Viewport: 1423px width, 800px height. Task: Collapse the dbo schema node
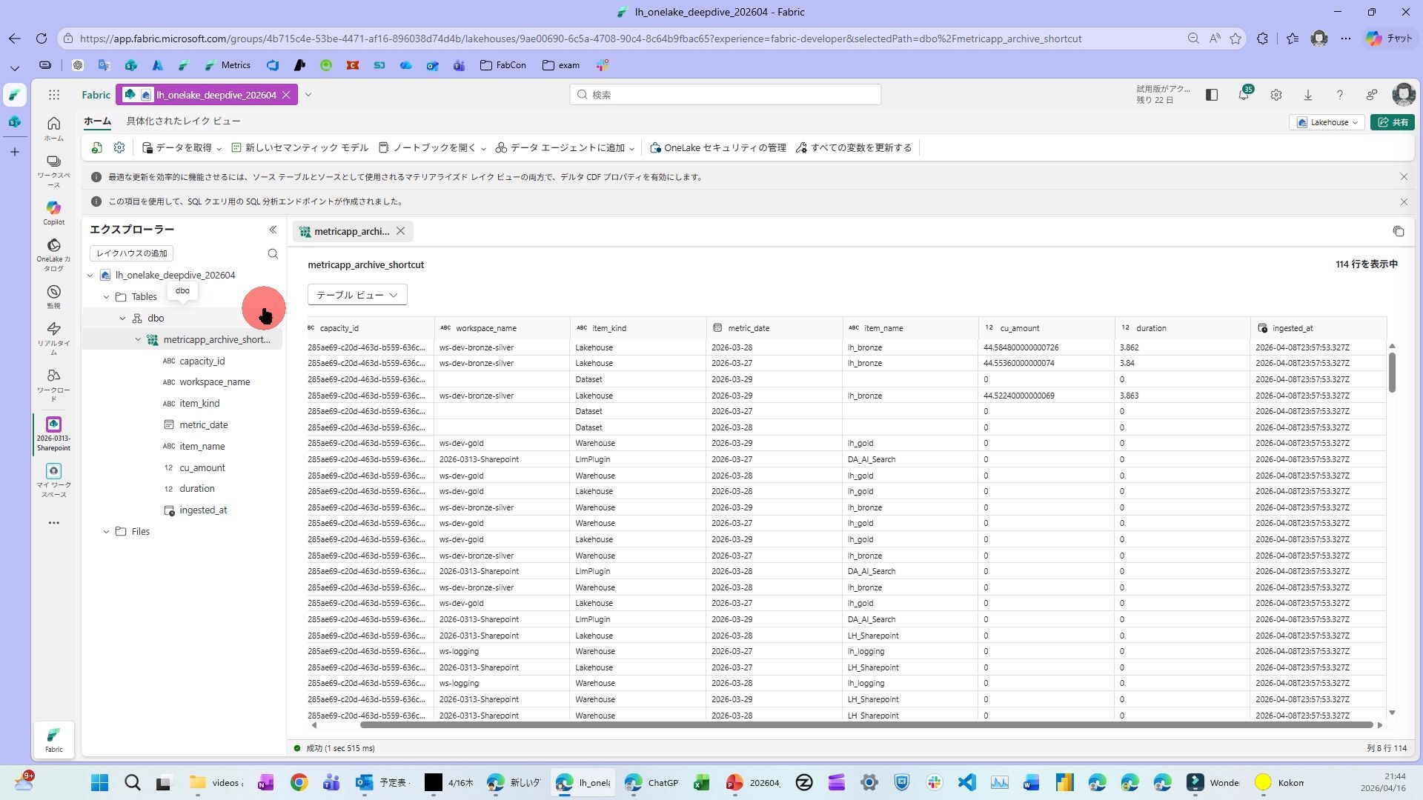point(123,319)
